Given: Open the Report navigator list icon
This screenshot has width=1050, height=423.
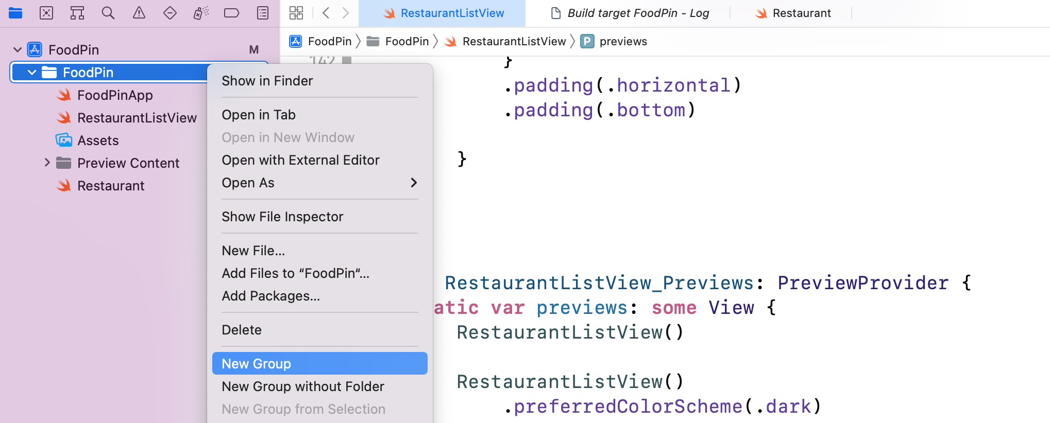Looking at the screenshot, I should click(263, 13).
